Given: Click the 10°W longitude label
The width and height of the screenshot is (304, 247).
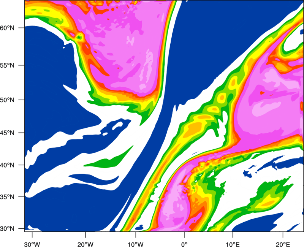Looking at the screenshot, I should [136, 244].
